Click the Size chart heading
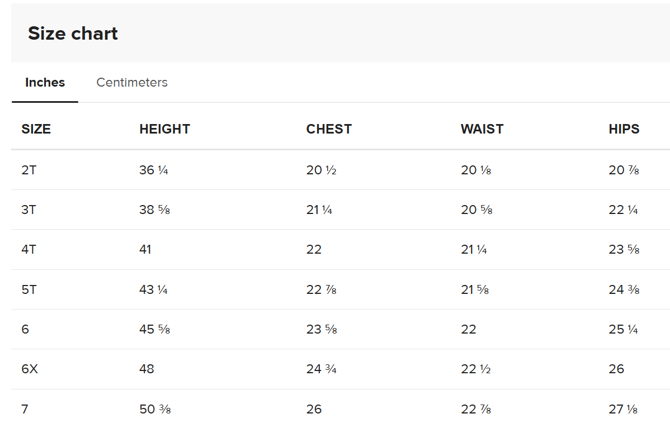The image size is (670, 428). click(73, 34)
